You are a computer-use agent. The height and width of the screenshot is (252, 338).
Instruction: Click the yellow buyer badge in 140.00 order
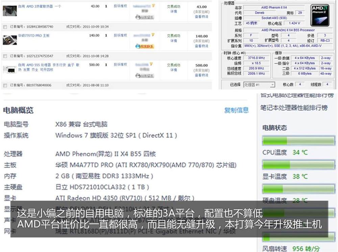point(153,35)
